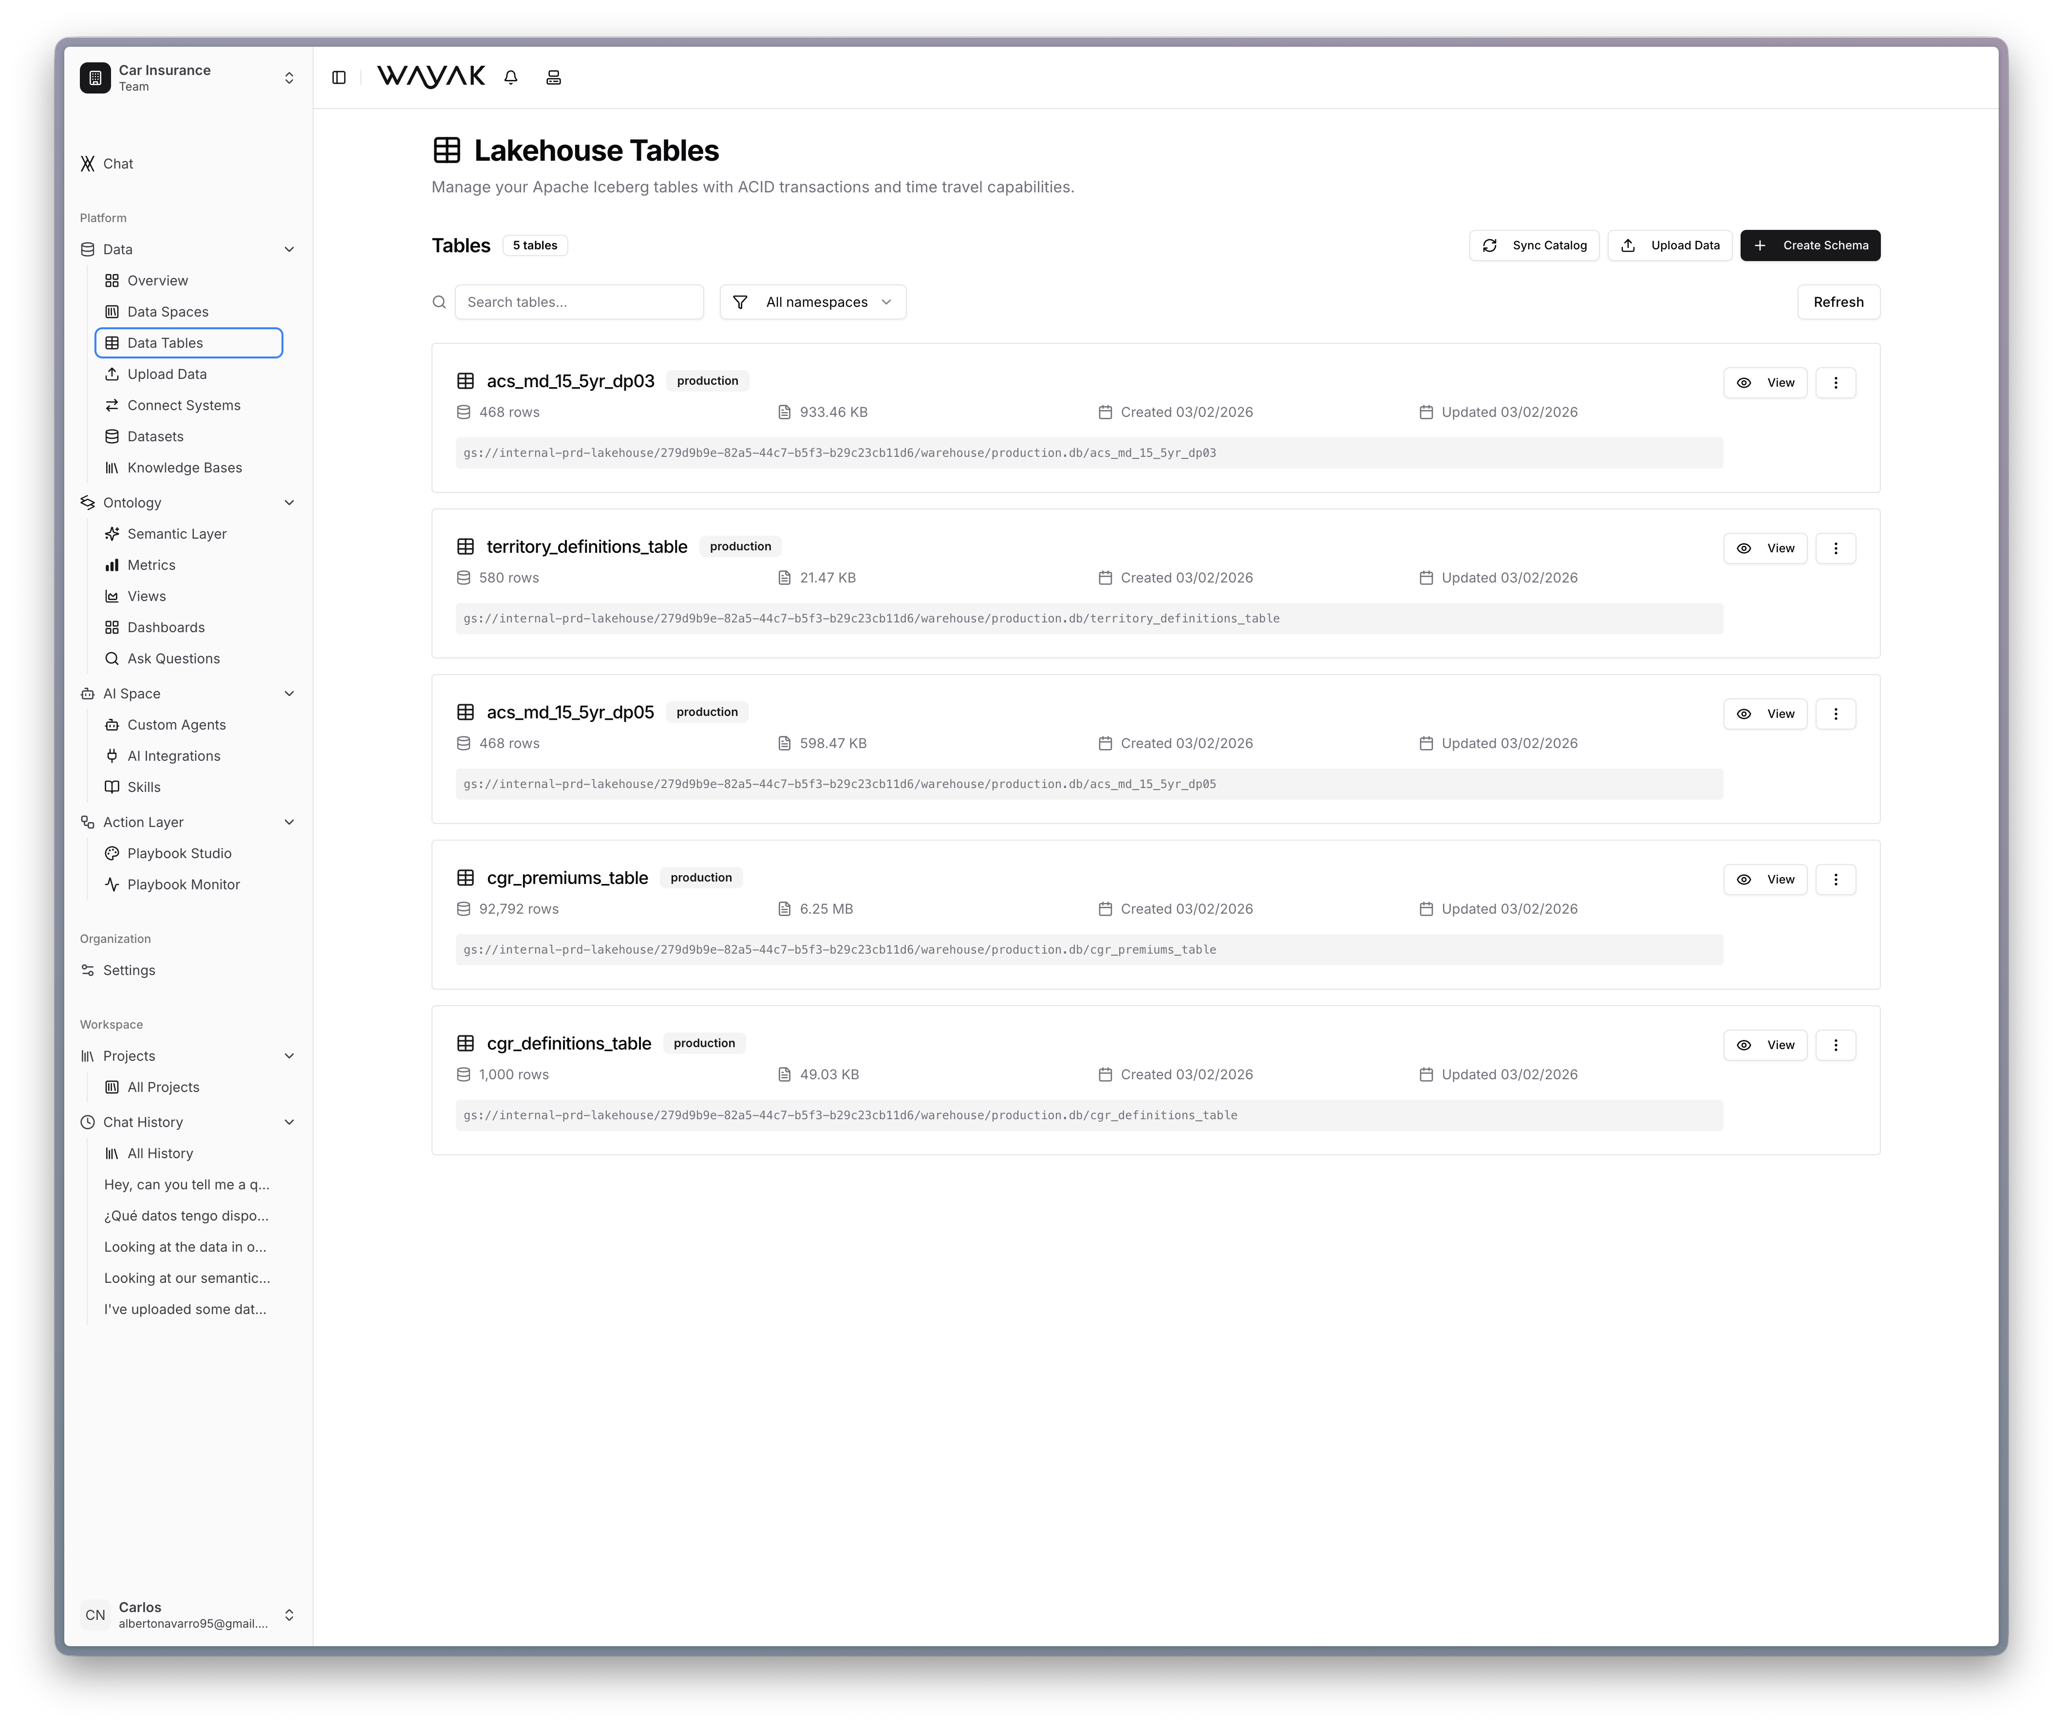This screenshot has width=2063, height=1728.
Task: Open the Metrics page
Action: tap(188, 565)
